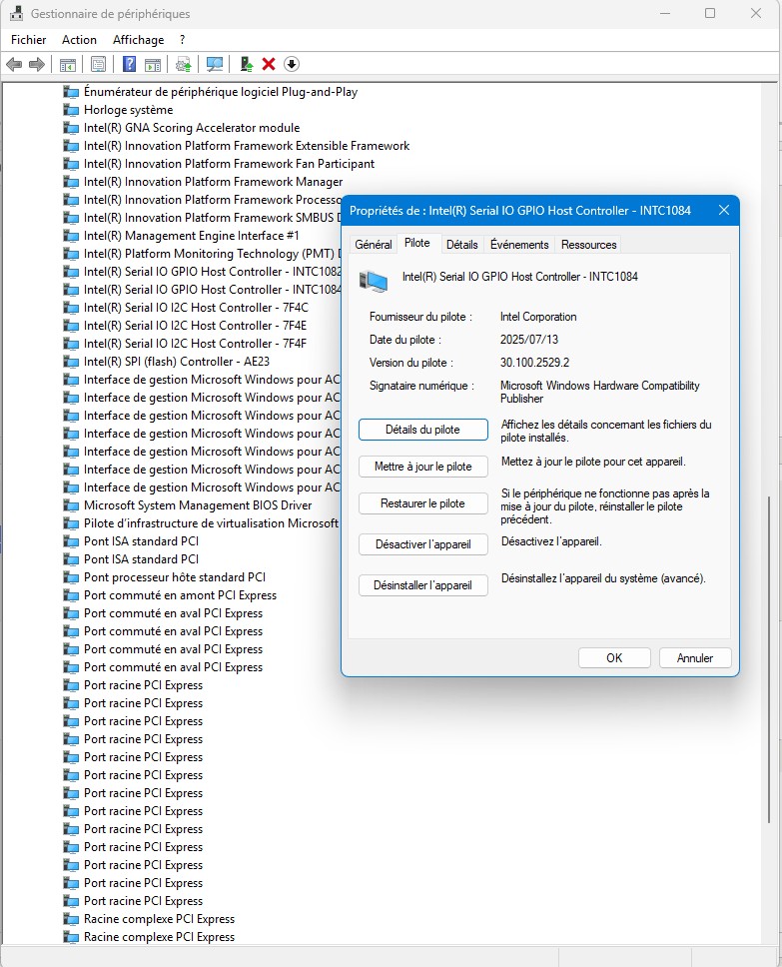Screen dimensions: 782x967
Task: Click the Détails du pilote button
Action: point(422,430)
